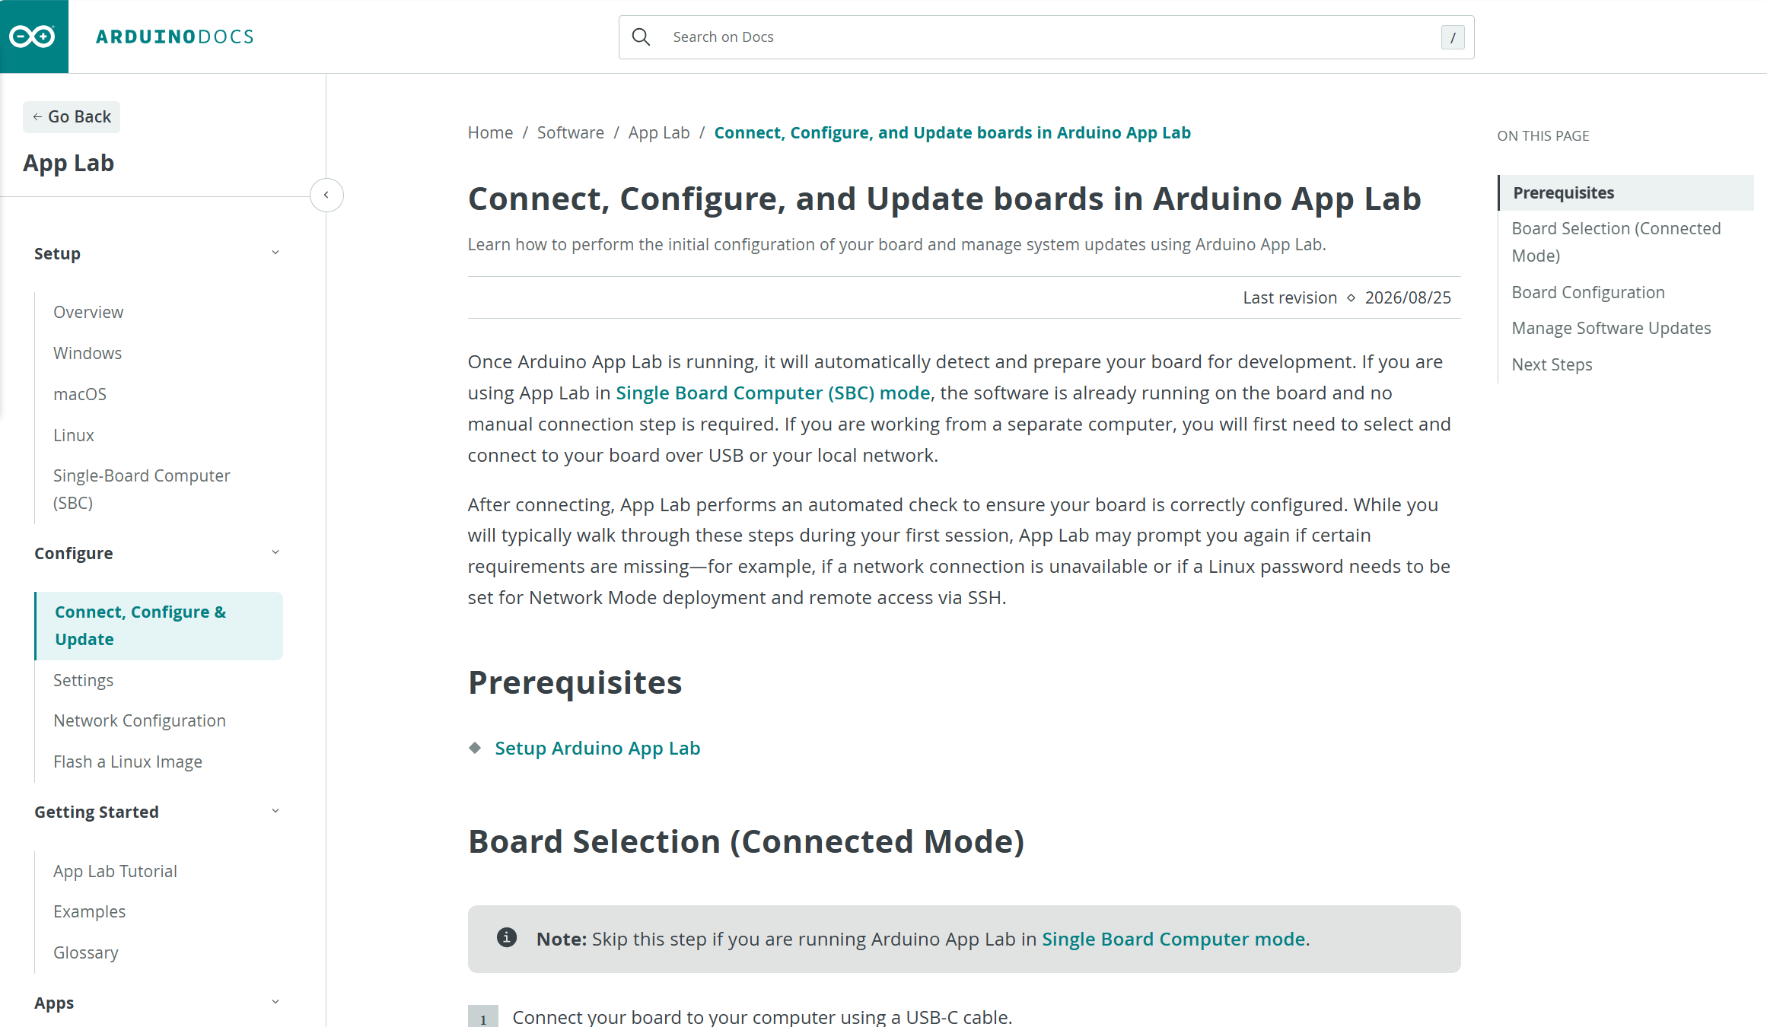Open the Setup Arduino App Lab link
The image size is (1767, 1027).
tap(597, 748)
